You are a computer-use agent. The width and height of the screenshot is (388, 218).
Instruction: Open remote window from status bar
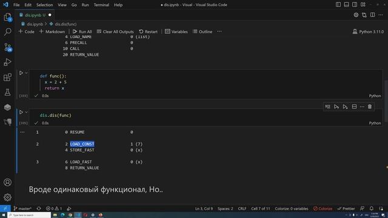[x=5, y=208]
